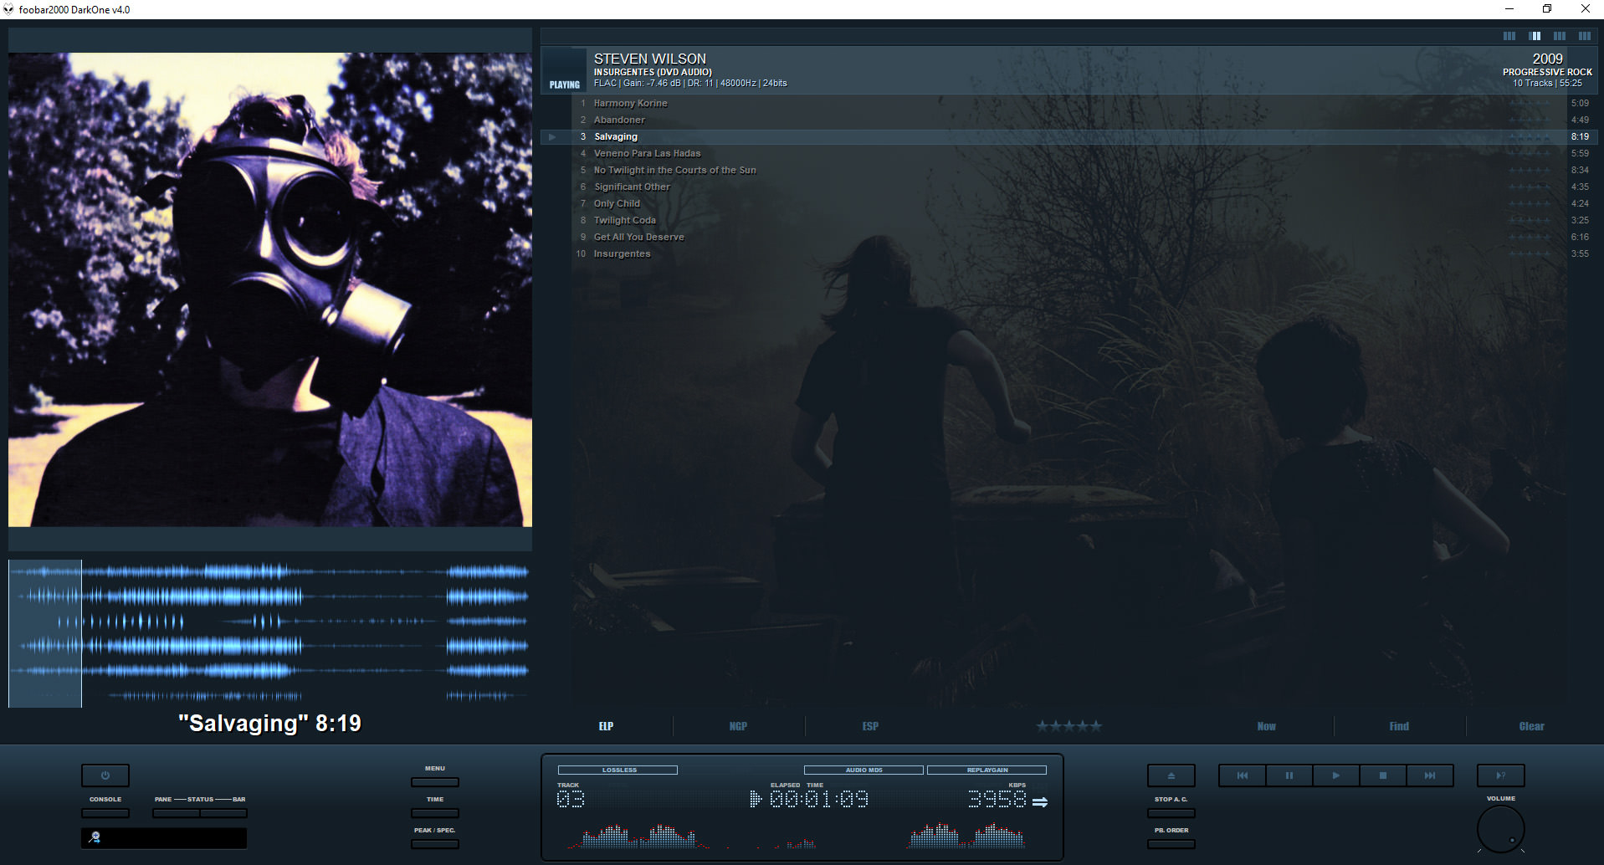This screenshot has width=1604, height=865.
Task: Click the STEVEN WILSON album header
Action: [1069, 70]
